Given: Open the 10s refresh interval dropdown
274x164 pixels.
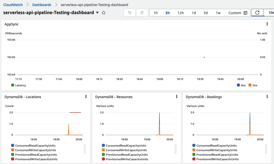Looking at the screenshot, I should tap(269, 13).
